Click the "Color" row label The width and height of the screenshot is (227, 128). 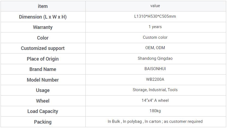tap(43, 38)
